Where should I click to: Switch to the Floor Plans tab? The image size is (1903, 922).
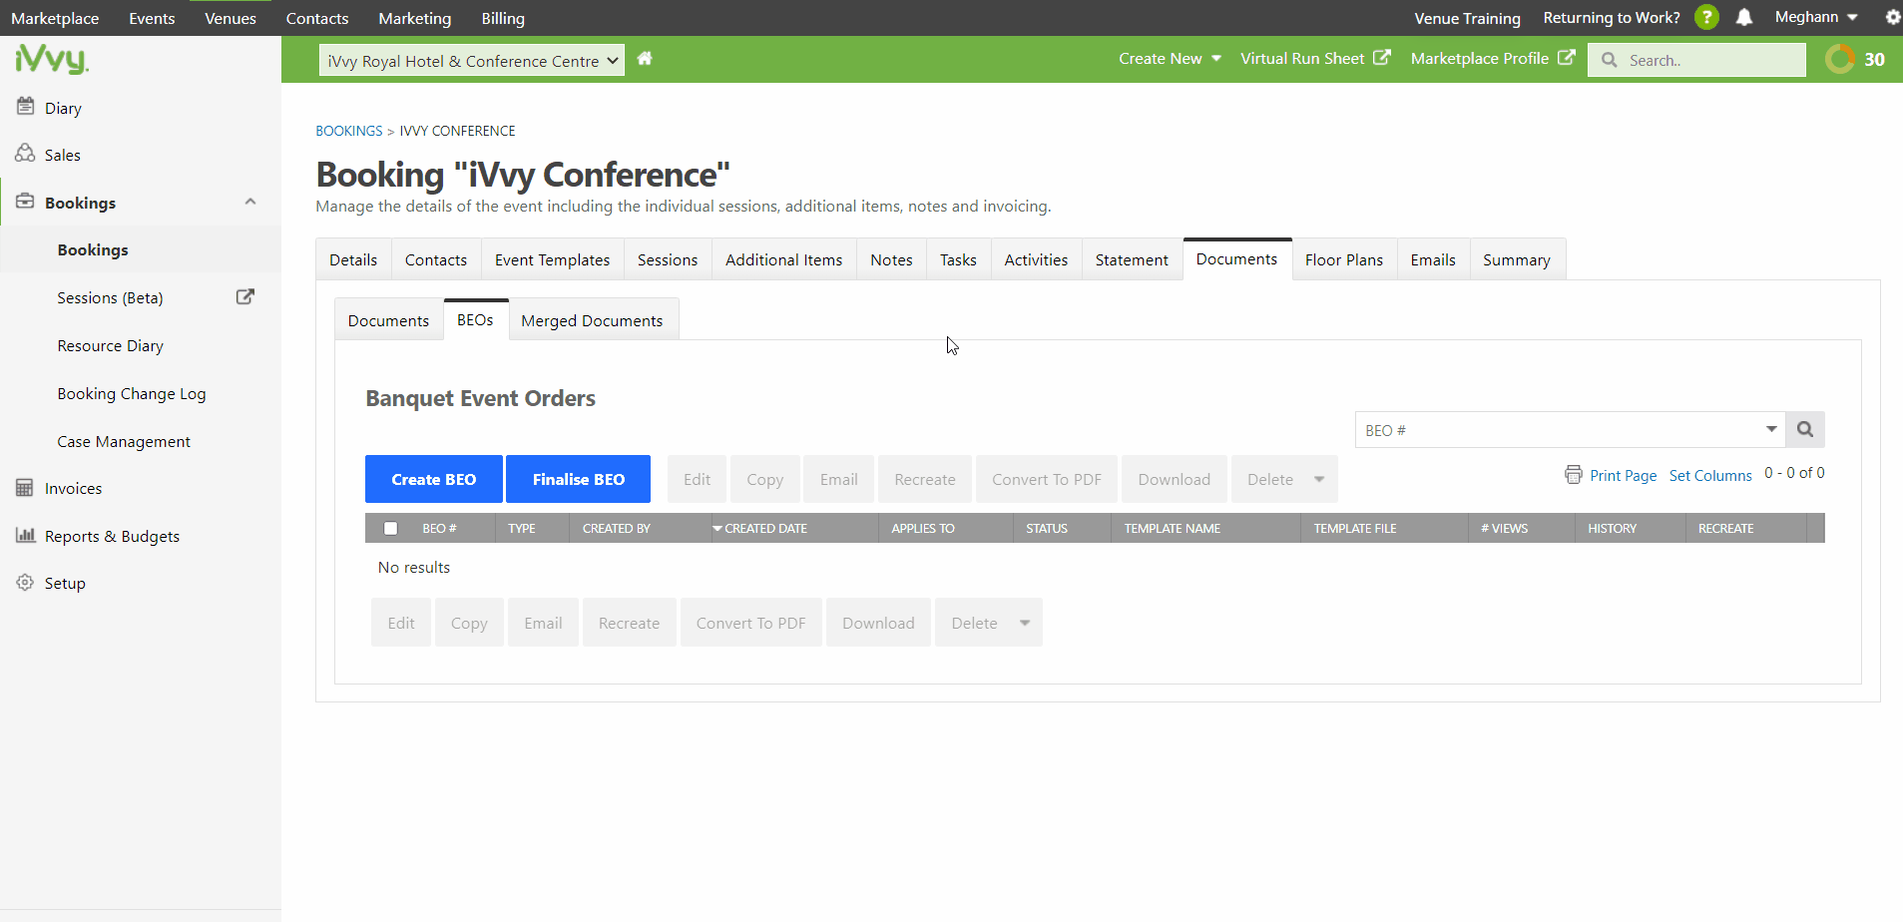pyautogui.click(x=1344, y=259)
